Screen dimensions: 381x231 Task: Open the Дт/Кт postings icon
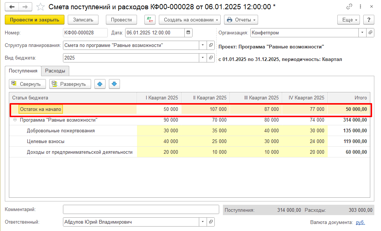coord(150,20)
